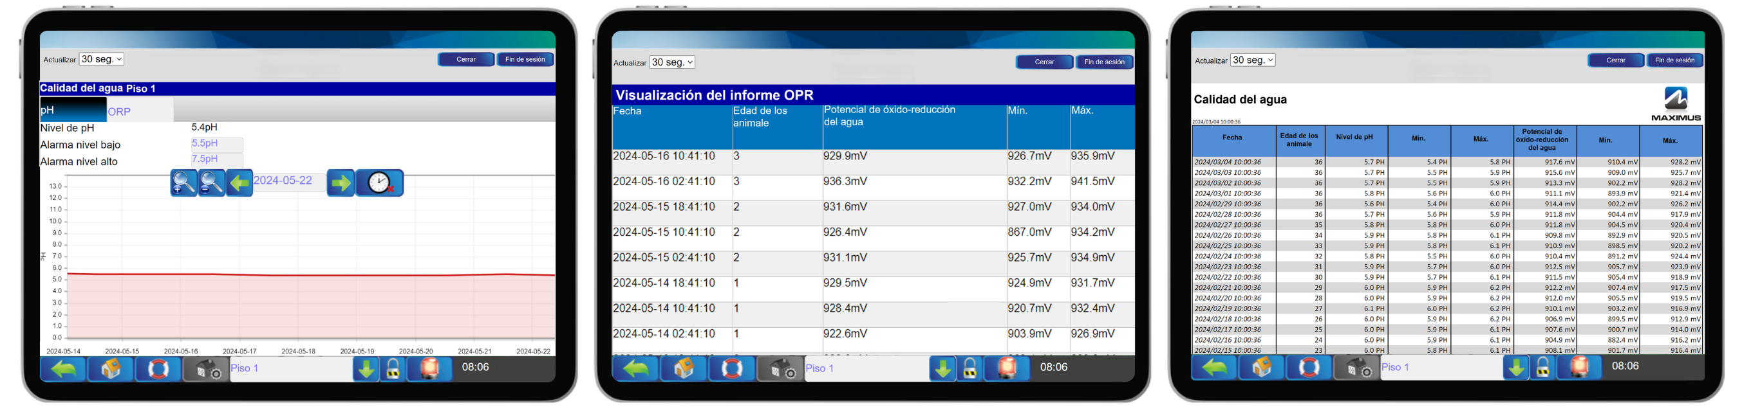Open home icon in left tablet bottom bar
This screenshot has height=412, width=1742.
coord(111,369)
